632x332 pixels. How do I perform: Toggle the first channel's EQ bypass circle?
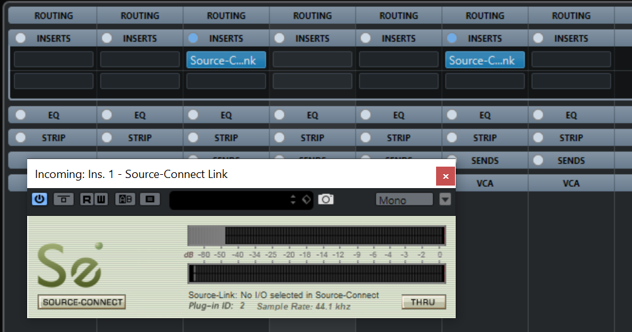(21, 115)
